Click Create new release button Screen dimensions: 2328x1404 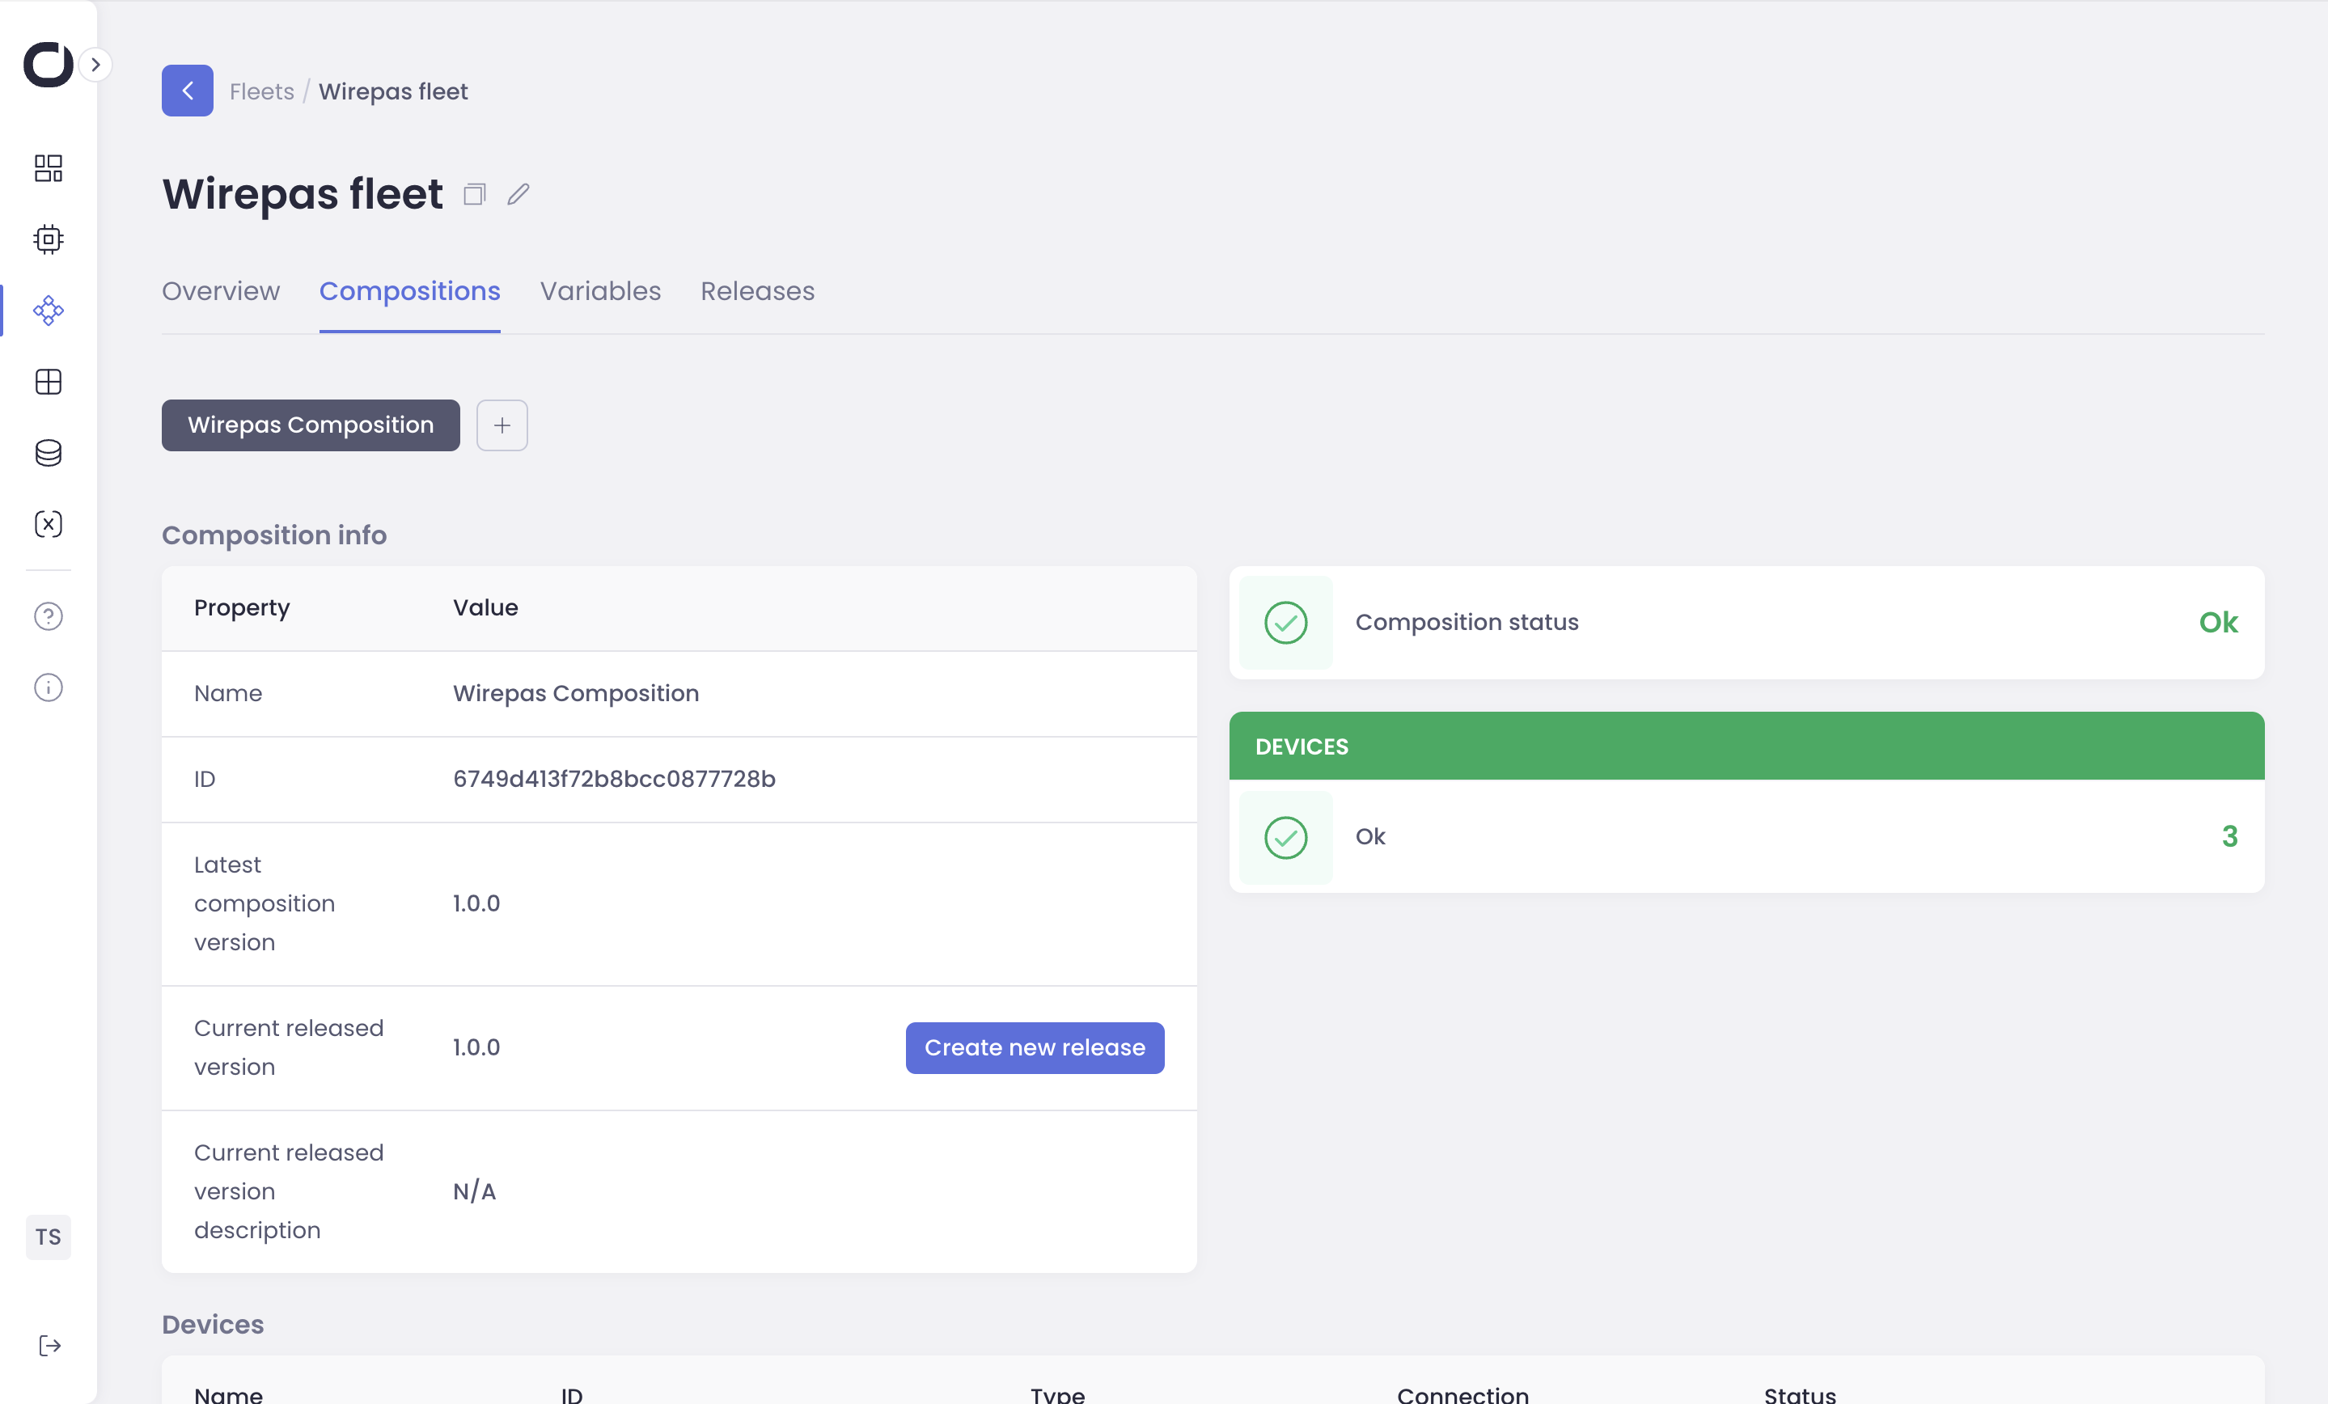click(1035, 1047)
